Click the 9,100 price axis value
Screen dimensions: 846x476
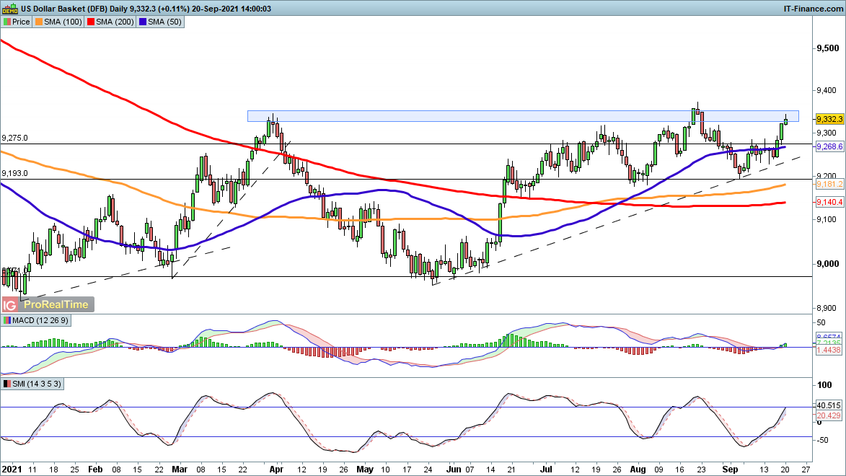coord(828,220)
